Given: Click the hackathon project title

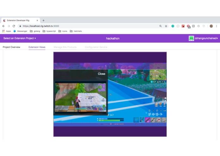Looking at the screenshot, I should (x=113, y=38).
